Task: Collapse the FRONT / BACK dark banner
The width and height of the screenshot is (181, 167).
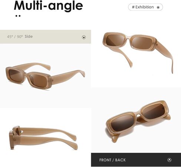Action: coord(136,160)
